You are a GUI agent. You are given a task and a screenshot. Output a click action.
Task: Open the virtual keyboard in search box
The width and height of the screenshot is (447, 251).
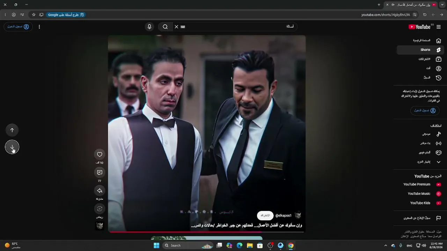click(x=183, y=27)
